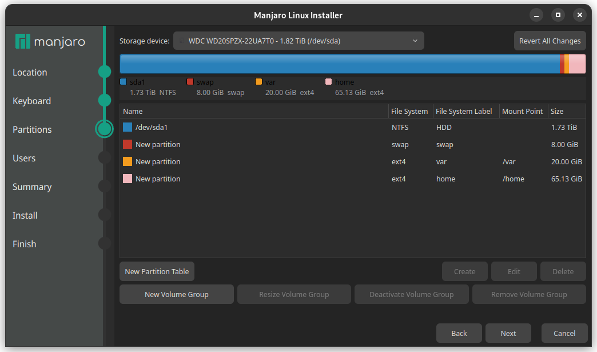Click the Manjaro logo icon in sidebar
Viewport: 597px width, 352px height.
click(22, 41)
